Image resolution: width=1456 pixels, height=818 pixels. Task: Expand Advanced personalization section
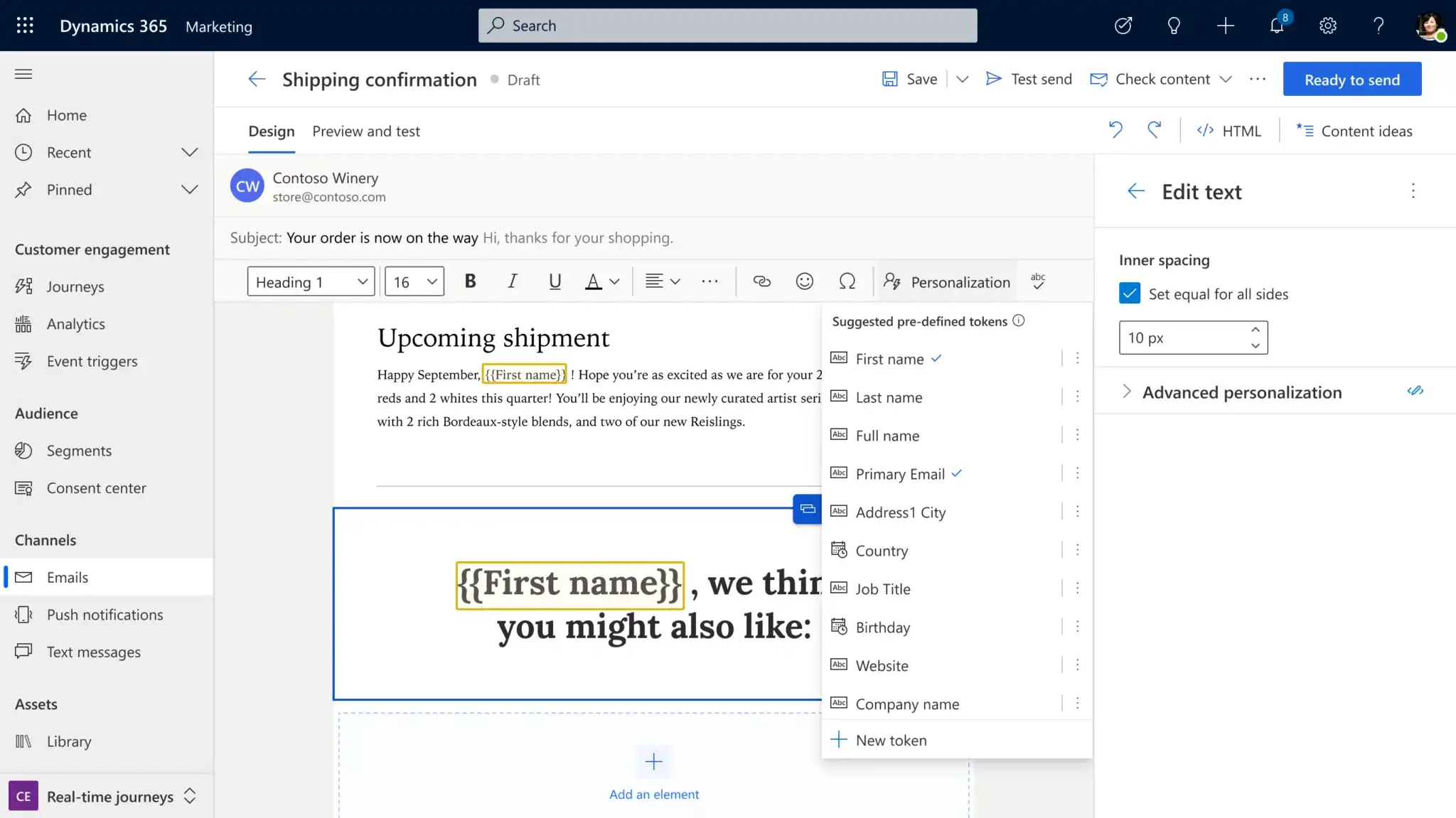[x=1127, y=392]
